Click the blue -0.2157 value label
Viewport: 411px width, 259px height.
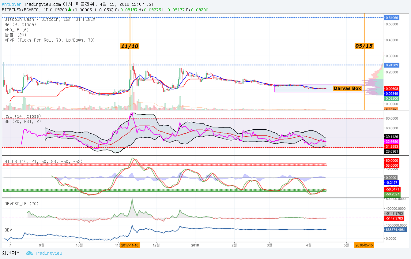[391, 183]
